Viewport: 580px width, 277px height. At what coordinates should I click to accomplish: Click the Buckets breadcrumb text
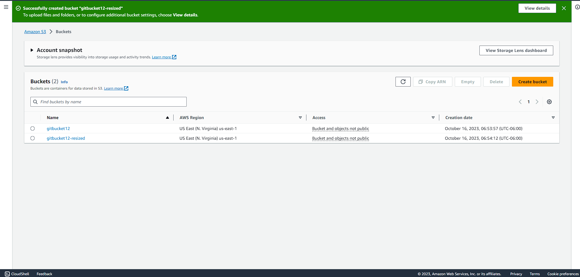(64, 32)
